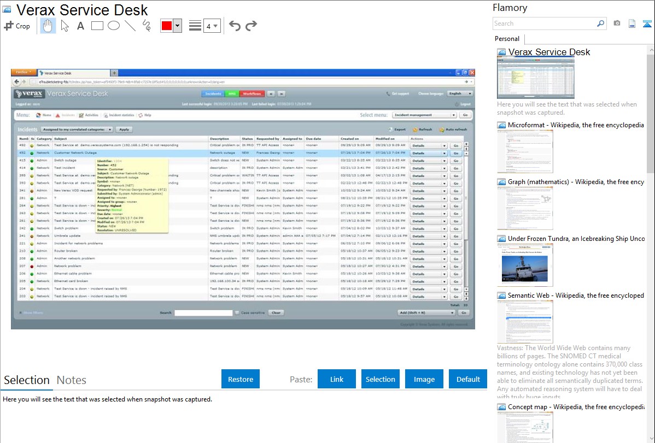Activate the hand pan tool
The image size is (655, 443).
pyautogui.click(x=48, y=26)
